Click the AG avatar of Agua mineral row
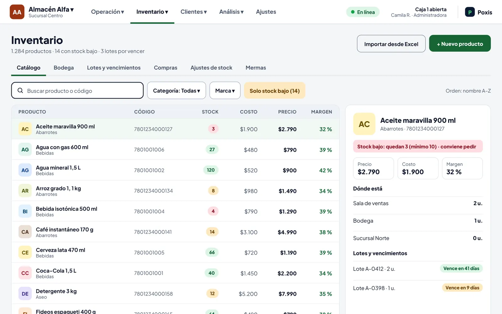The height and width of the screenshot is (314, 502). click(x=25, y=170)
